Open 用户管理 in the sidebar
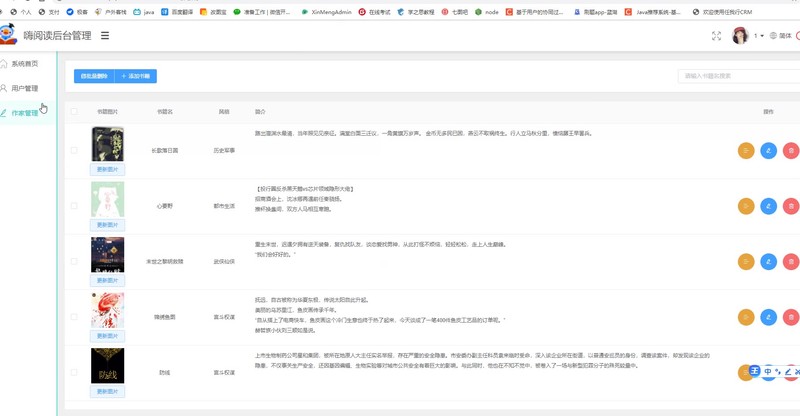 coord(25,89)
